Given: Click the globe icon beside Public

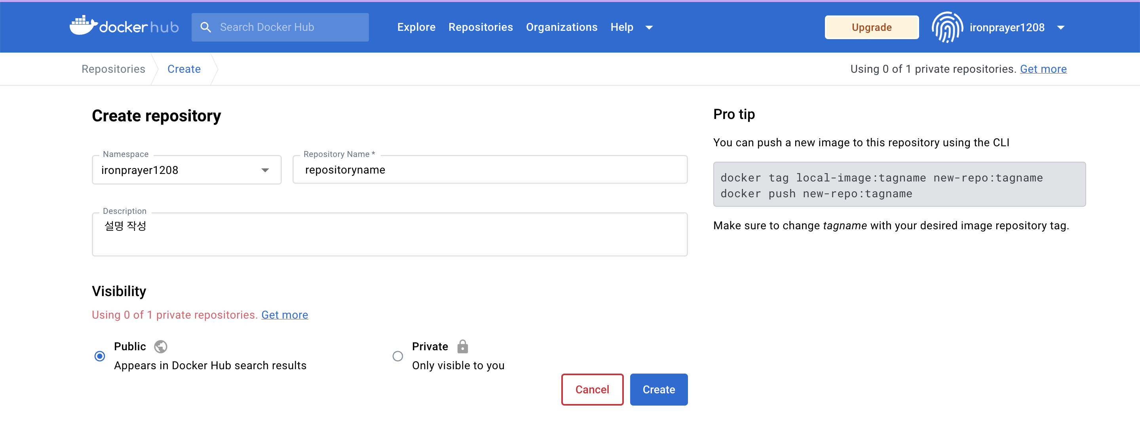Looking at the screenshot, I should [x=161, y=347].
